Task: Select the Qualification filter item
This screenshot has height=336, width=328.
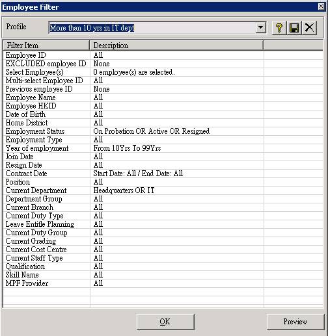Action: pyautogui.click(x=25, y=266)
